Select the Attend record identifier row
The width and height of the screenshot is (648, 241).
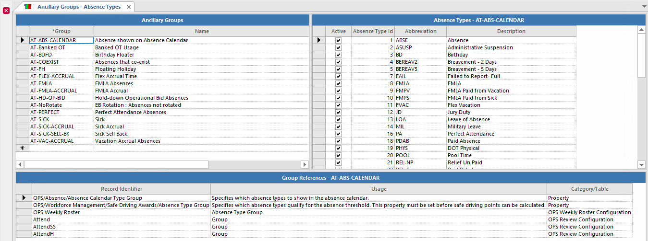click(122, 219)
